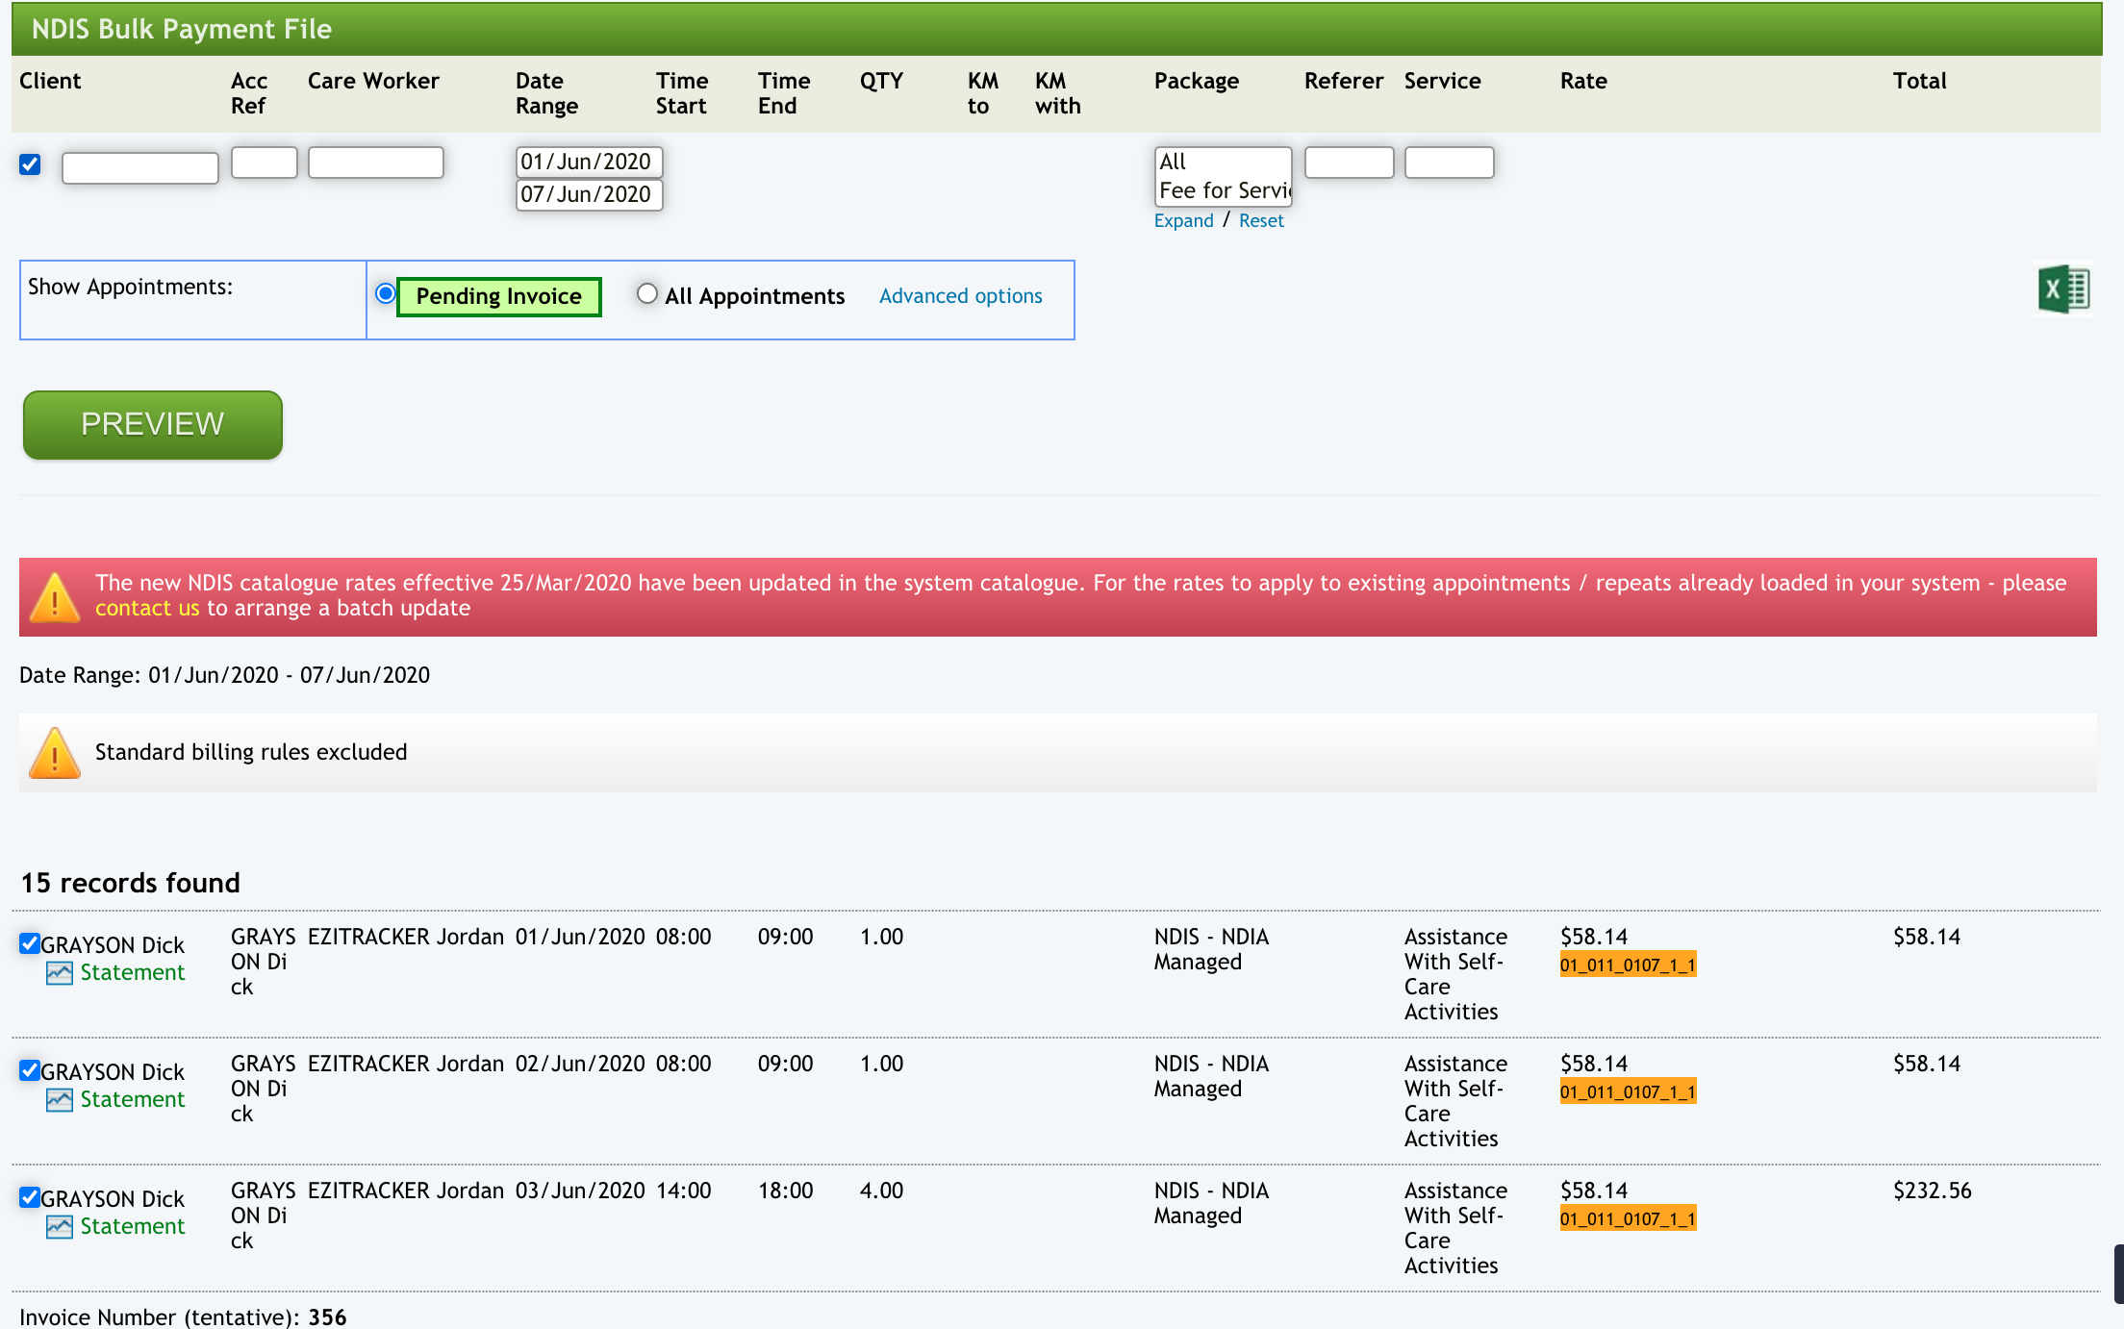
Task: Expand the Package list via Expand link
Action: tap(1183, 220)
